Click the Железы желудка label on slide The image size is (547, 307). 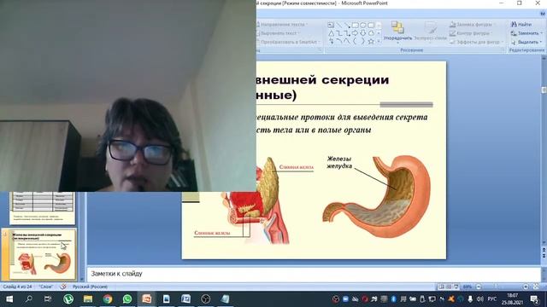tap(339, 162)
